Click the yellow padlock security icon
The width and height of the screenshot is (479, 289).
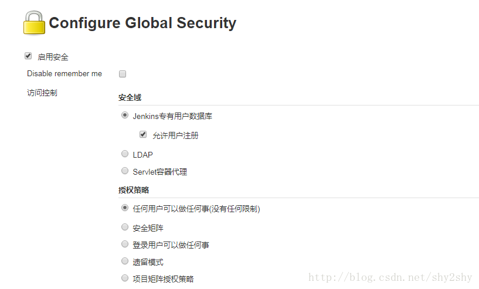(34, 23)
